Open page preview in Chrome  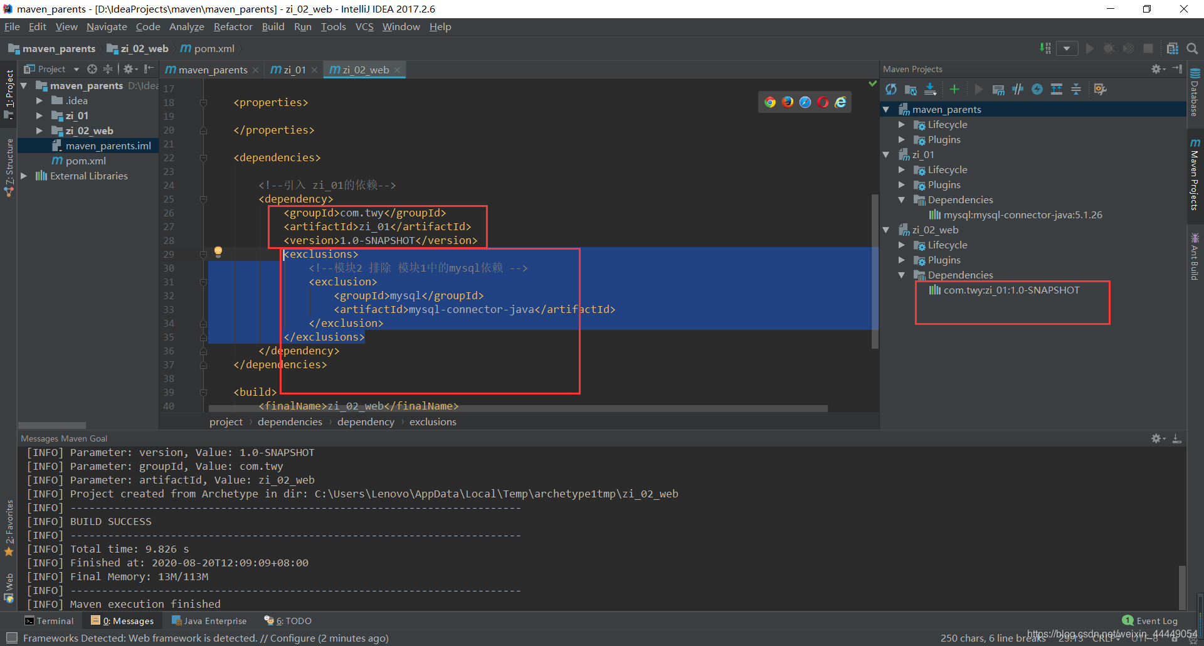pyautogui.click(x=770, y=102)
